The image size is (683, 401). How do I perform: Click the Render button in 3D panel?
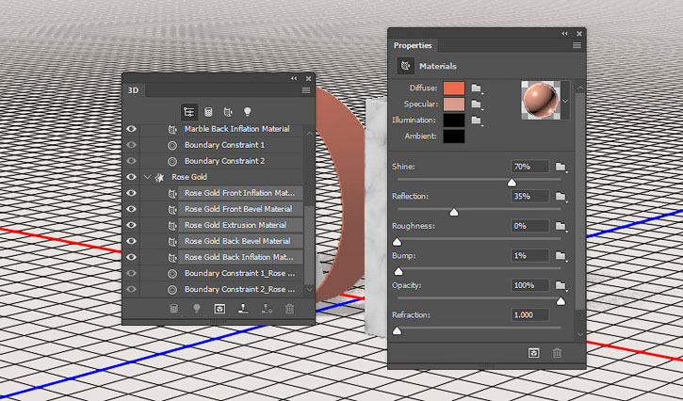220,309
